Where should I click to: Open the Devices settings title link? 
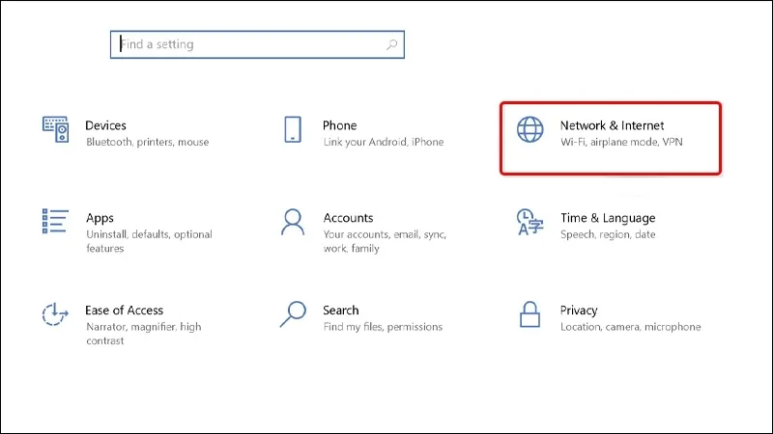tap(105, 125)
